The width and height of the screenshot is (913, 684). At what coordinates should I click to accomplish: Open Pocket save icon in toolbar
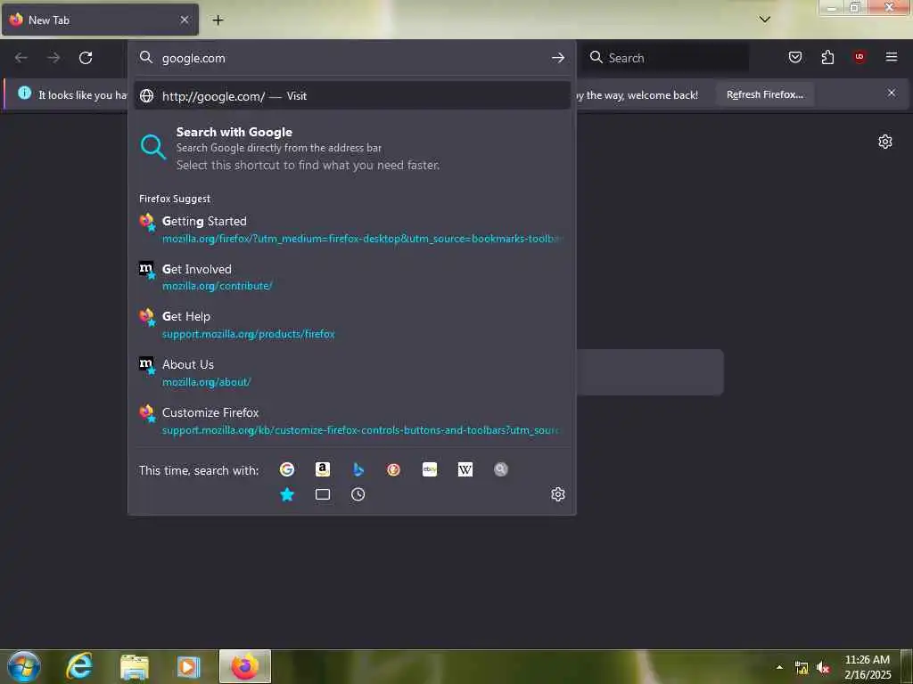[794, 57]
